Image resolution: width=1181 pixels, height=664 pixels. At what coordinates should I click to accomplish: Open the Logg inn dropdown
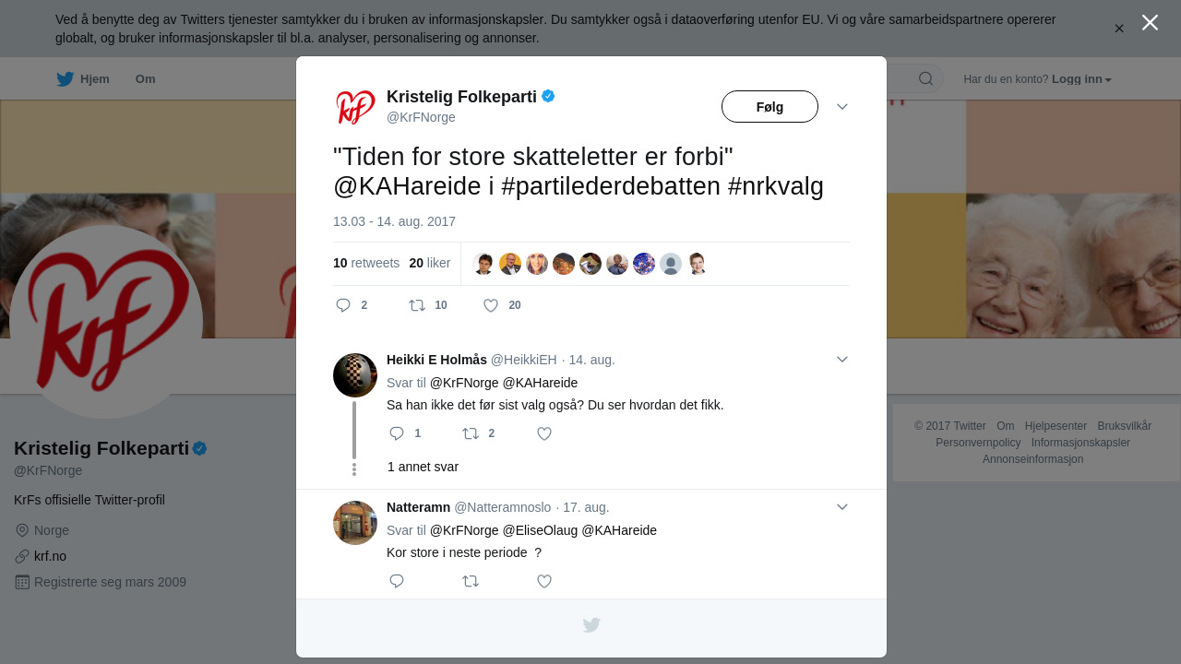click(x=1081, y=79)
